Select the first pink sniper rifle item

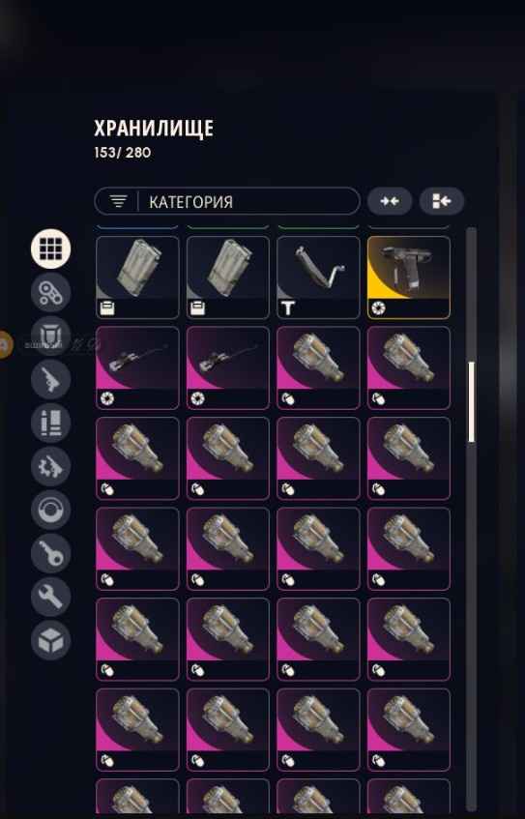tap(137, 367)
